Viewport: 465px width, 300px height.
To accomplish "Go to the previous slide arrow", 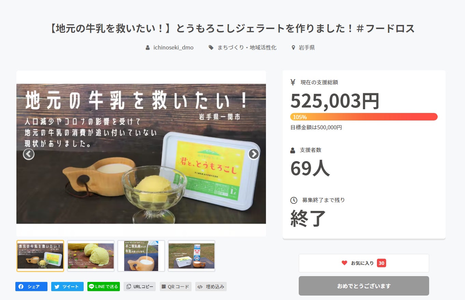I will 29,154.
